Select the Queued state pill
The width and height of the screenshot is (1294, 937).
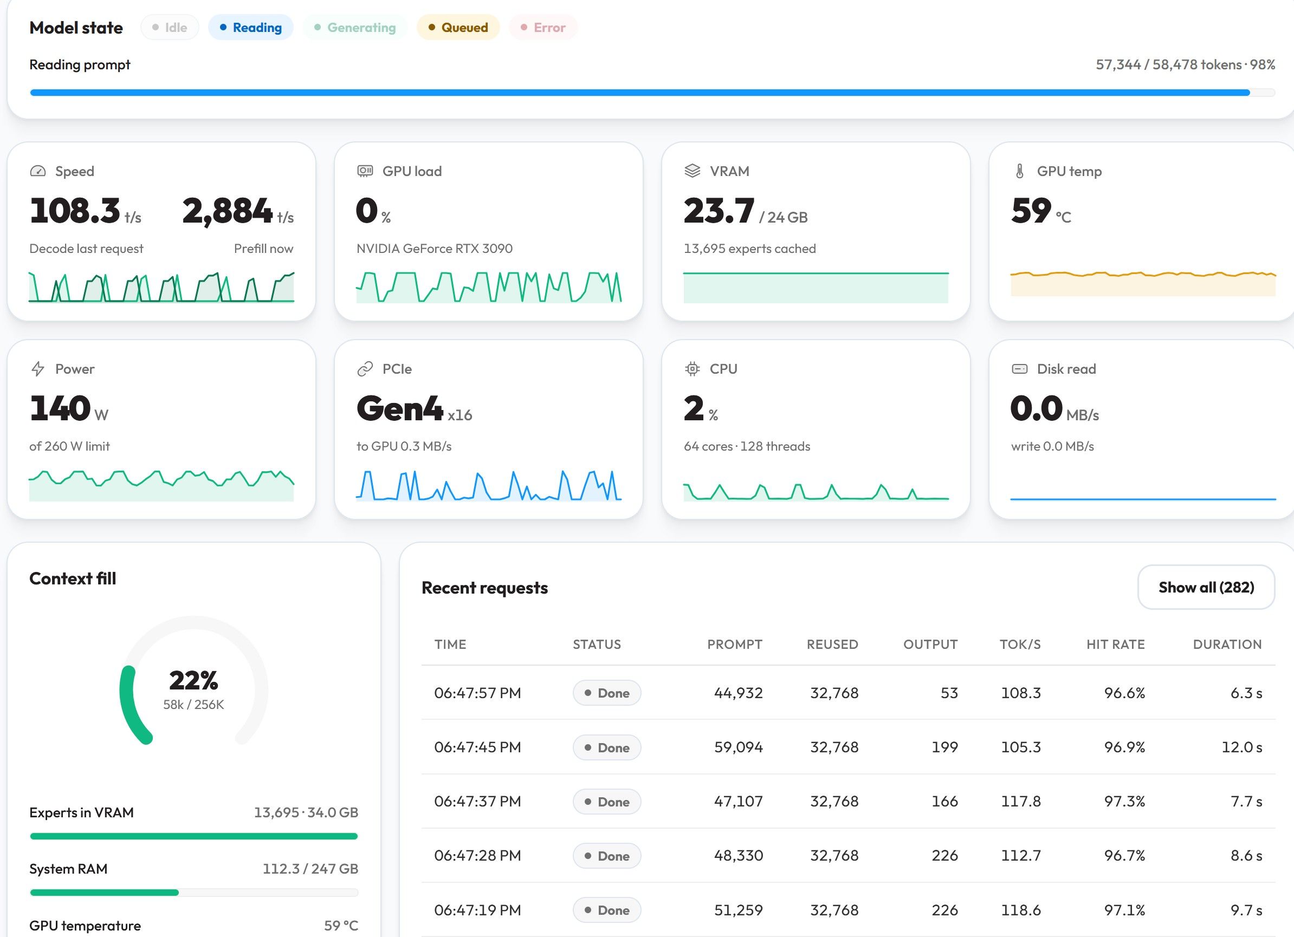(458, 28)
